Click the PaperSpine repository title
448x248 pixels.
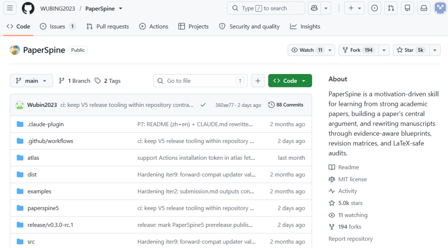[x=44, y=50]
